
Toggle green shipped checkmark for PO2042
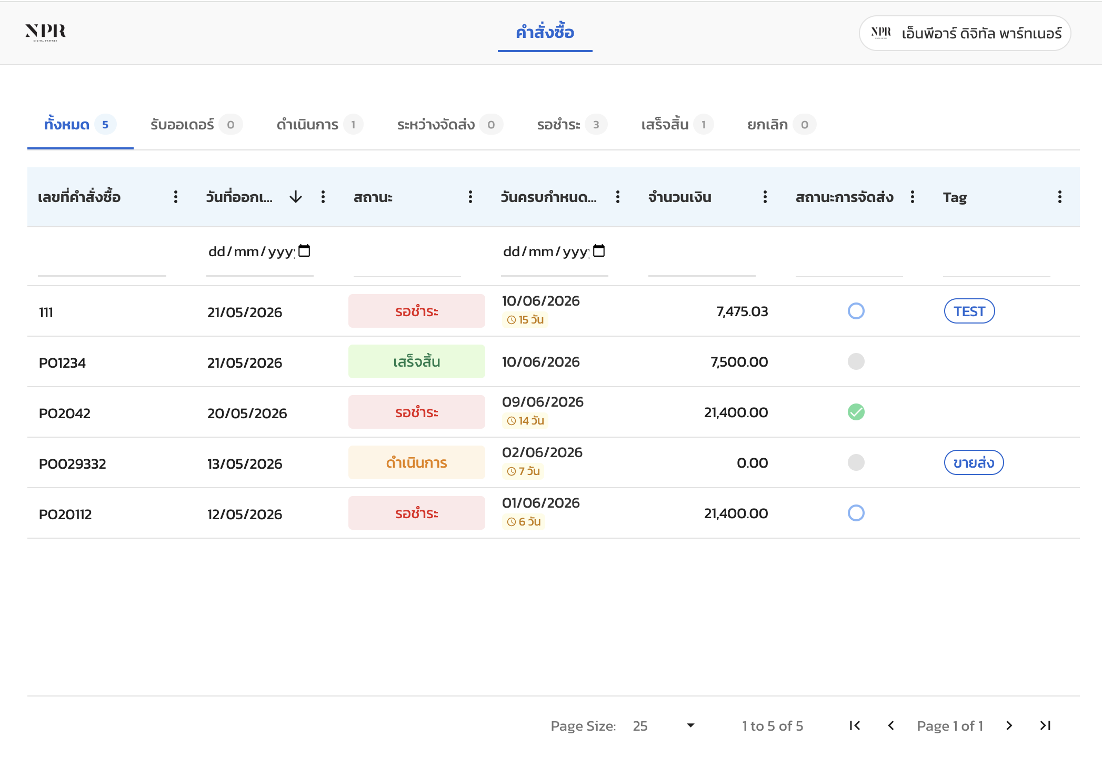point(856,412)
